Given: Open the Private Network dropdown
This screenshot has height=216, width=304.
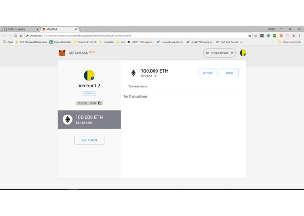Looking at the screenshot, I should point(220,53).
